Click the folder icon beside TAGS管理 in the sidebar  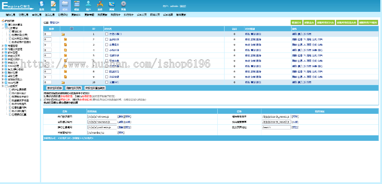[6, 66]
